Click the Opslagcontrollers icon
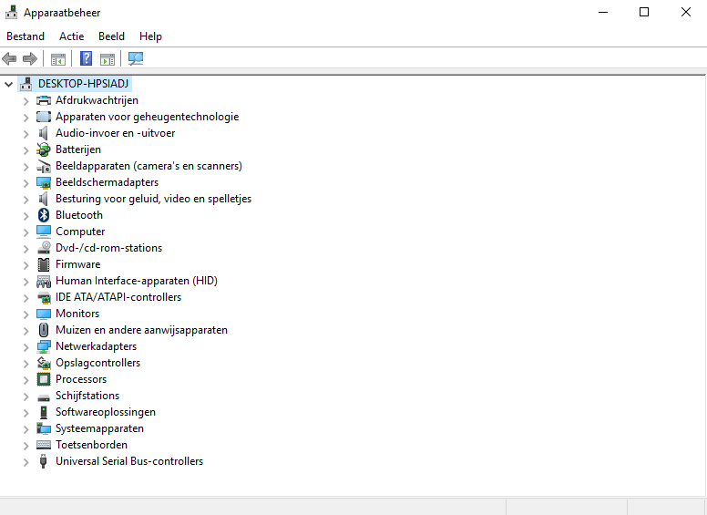Image resolution: width=707 pixels, height=515 pixels. point(44,363)
